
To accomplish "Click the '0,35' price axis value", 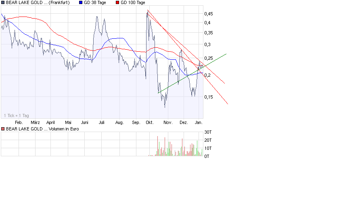I will (209, 33).
